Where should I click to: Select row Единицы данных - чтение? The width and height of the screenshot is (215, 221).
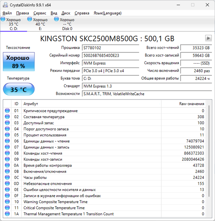pyautogui.click(x=105, y=141)
